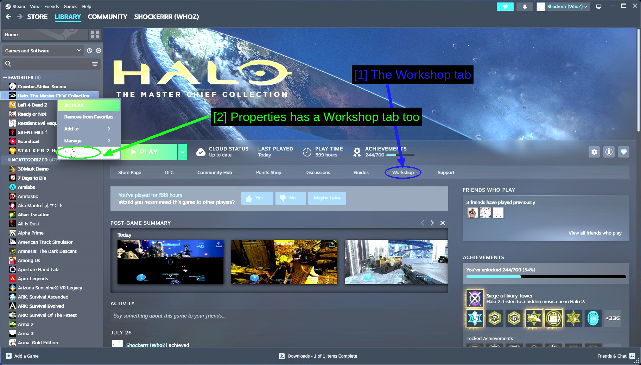The width and height of the screenshot is (641, 365).
Task: Go back with the left arrow
Action: [x=9, y=17]
